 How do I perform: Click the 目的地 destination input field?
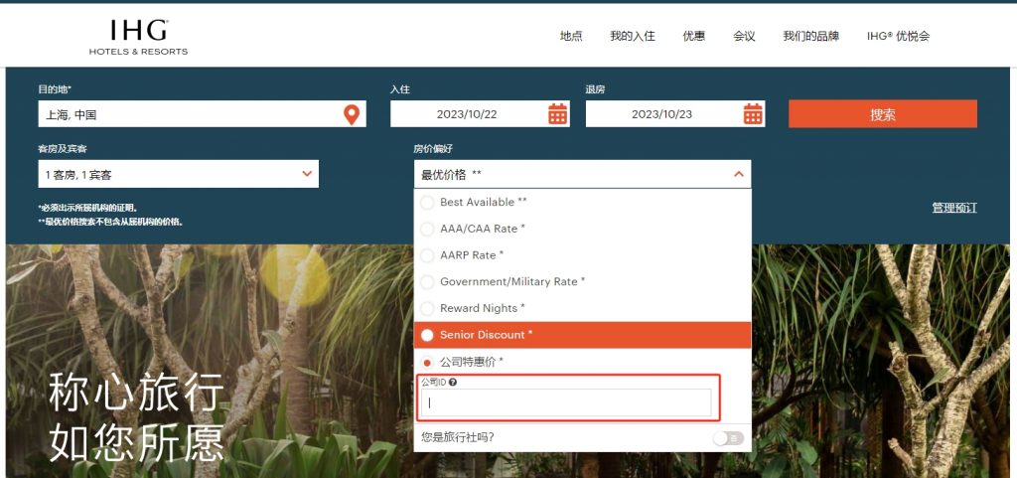point(203,114)
